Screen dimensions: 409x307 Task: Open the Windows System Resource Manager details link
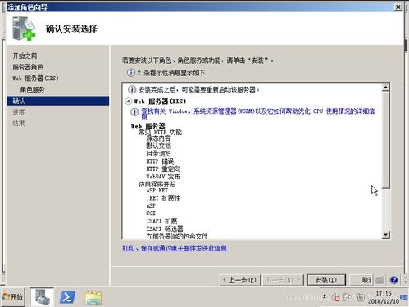pos(258,114)
